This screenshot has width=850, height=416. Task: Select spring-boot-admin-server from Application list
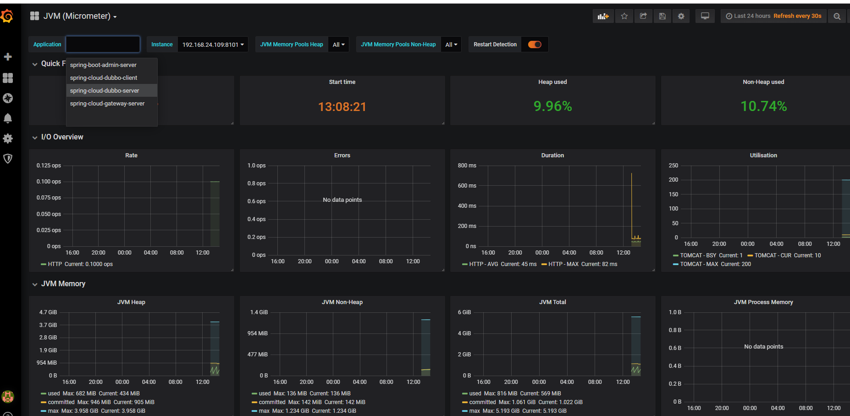tap(112, 65)
